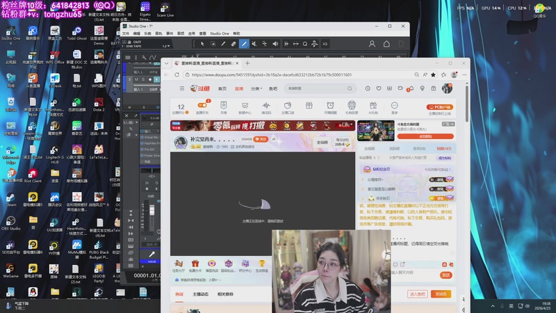Open the alarm clock broadcast reminder icon
556x313 pixels.
point(330,106)
